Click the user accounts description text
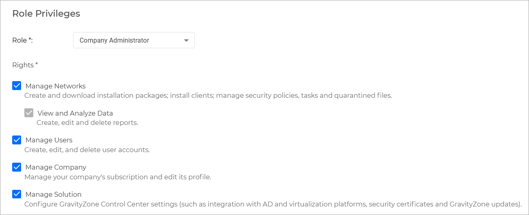 [87, 150]
